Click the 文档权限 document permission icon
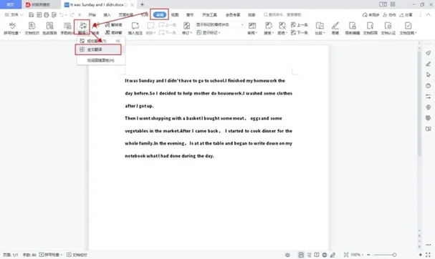Screen dimensions: 435x259 (370, 28)
